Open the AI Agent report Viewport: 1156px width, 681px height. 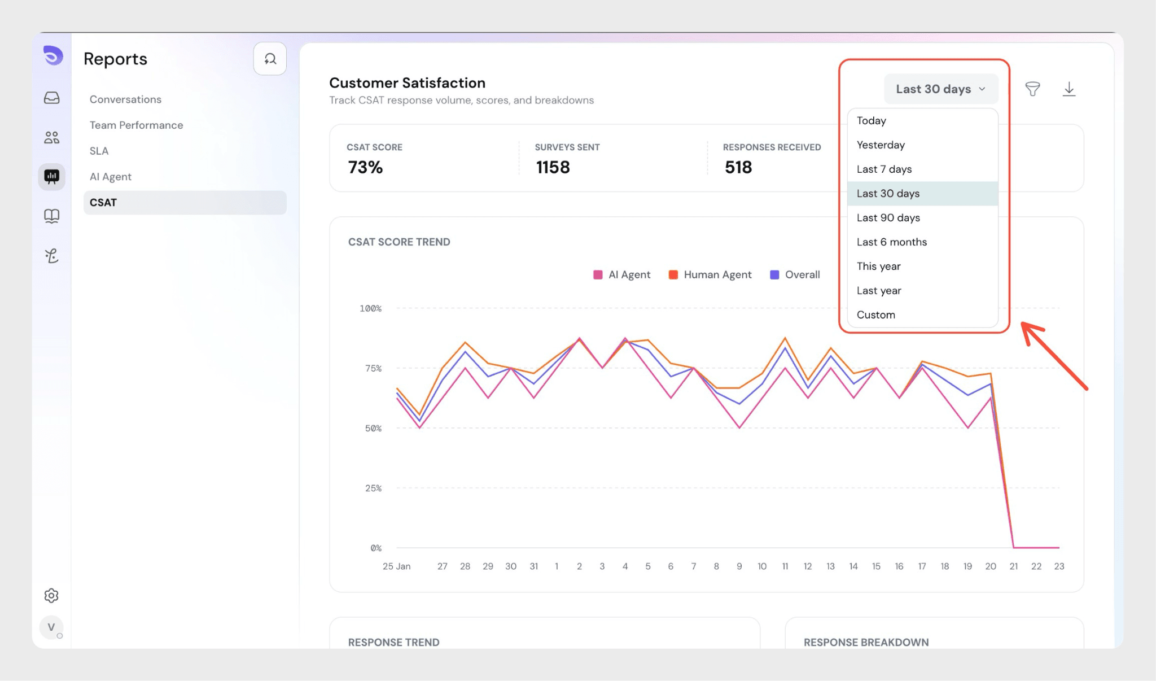point(110,177)
